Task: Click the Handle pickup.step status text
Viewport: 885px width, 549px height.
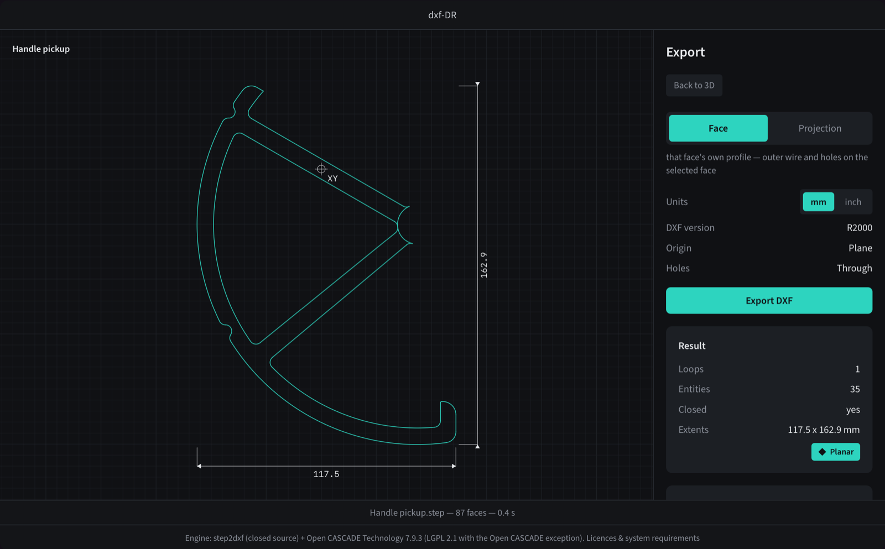Action: [442, 513]
